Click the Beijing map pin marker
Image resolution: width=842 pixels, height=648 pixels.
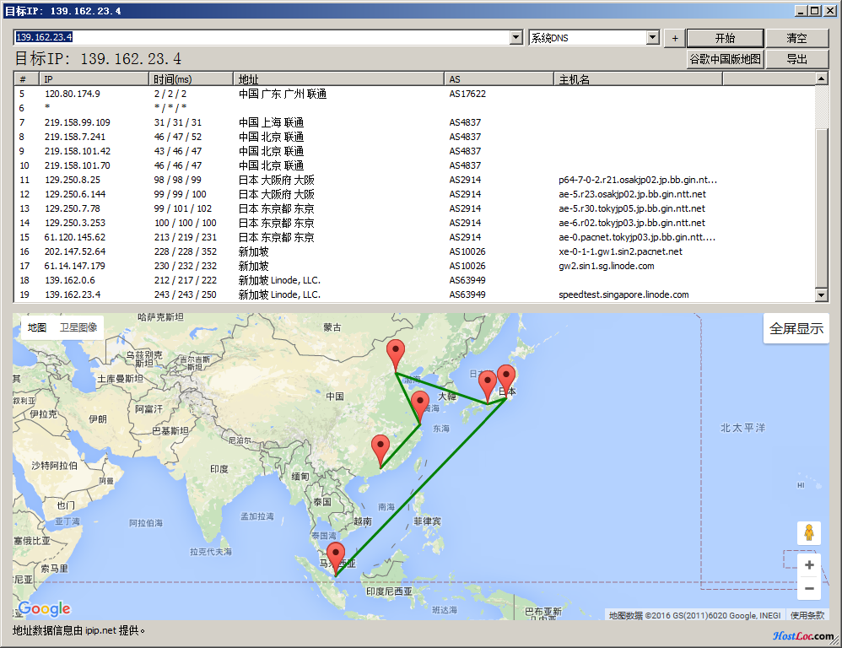click(396, 355)
